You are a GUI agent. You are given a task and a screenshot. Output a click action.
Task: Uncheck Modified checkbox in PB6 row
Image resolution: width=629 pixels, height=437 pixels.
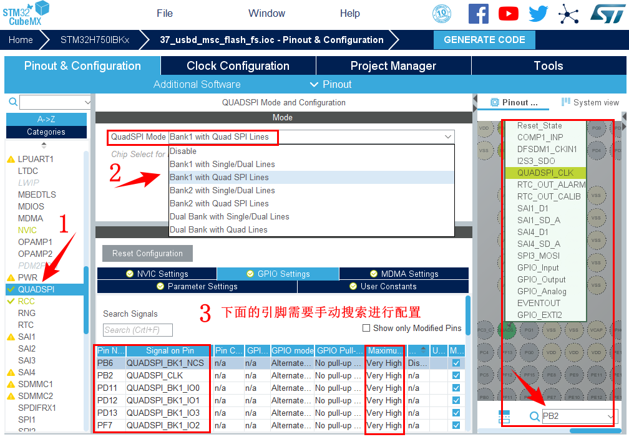[x=456, y=363]
